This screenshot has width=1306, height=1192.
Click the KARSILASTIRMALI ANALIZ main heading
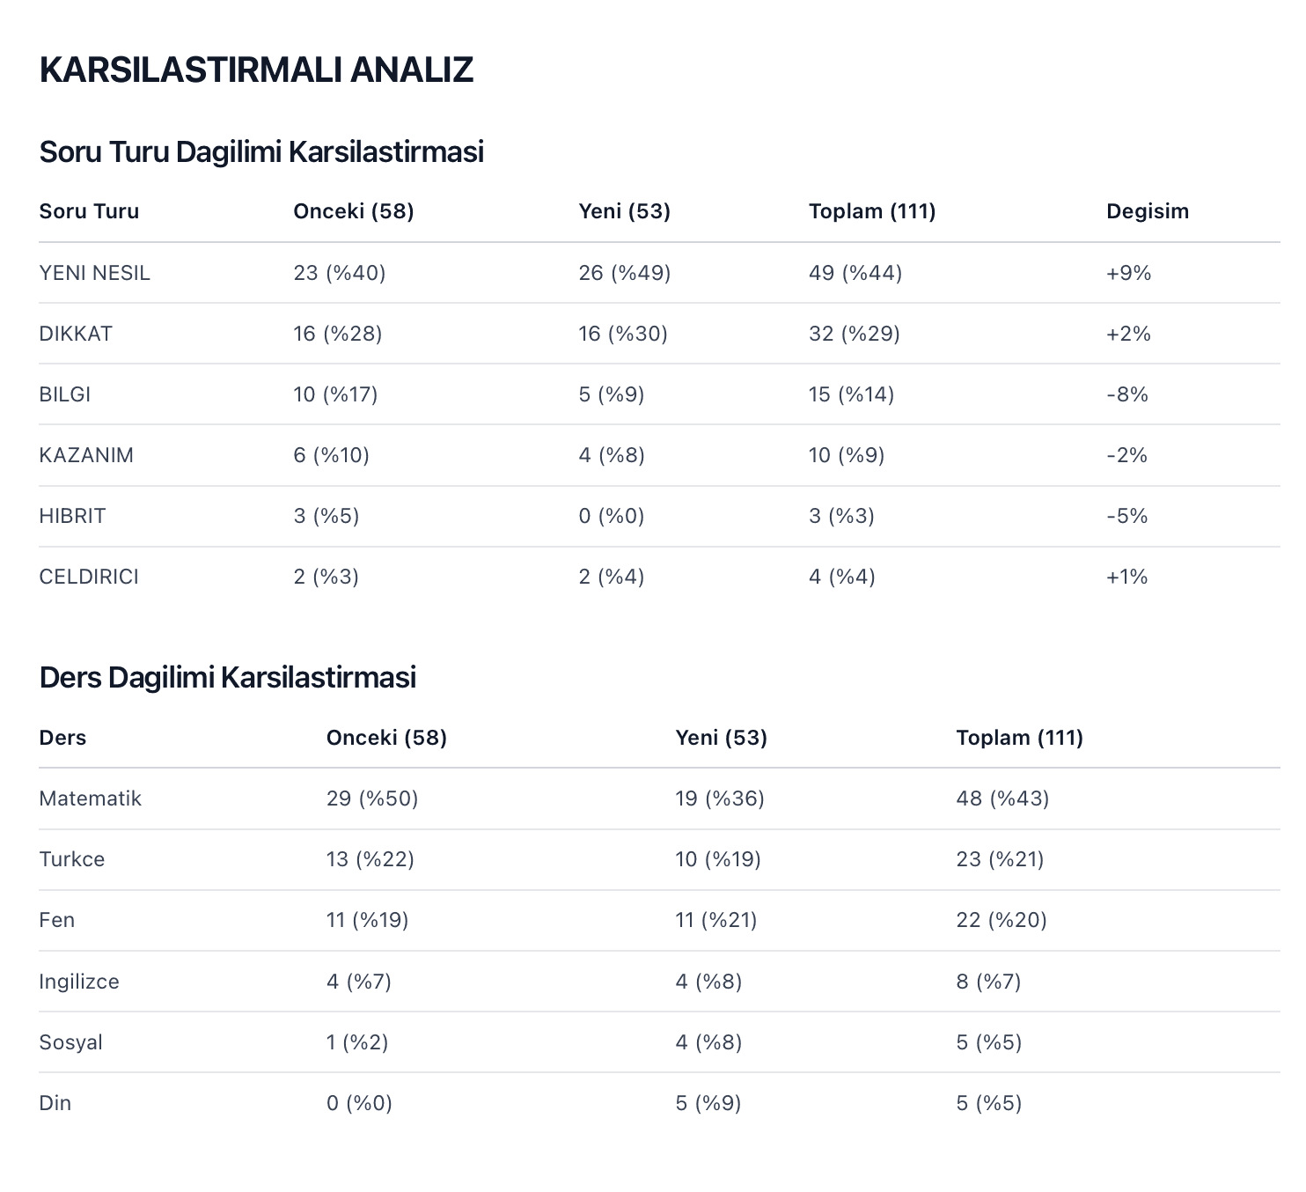[256, 70]
